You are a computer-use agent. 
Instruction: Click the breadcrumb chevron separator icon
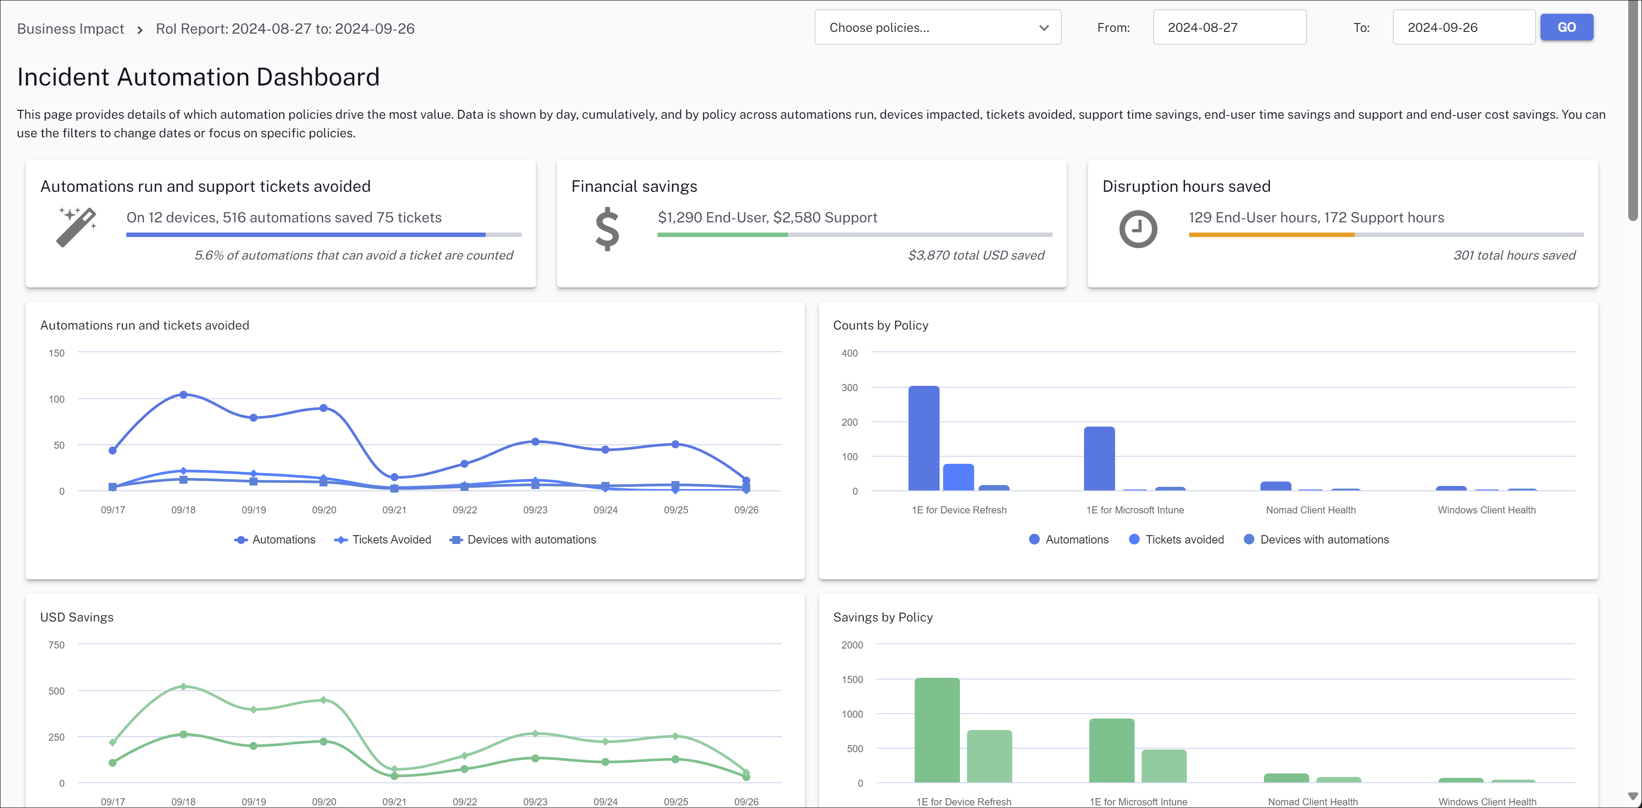[x=140, y=30]
